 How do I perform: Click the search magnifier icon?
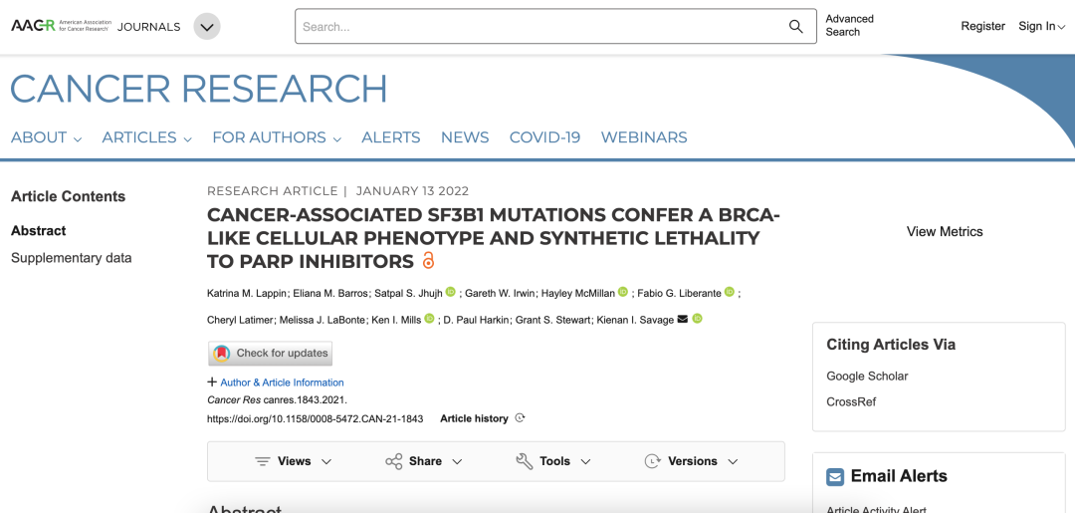[795, 27]
